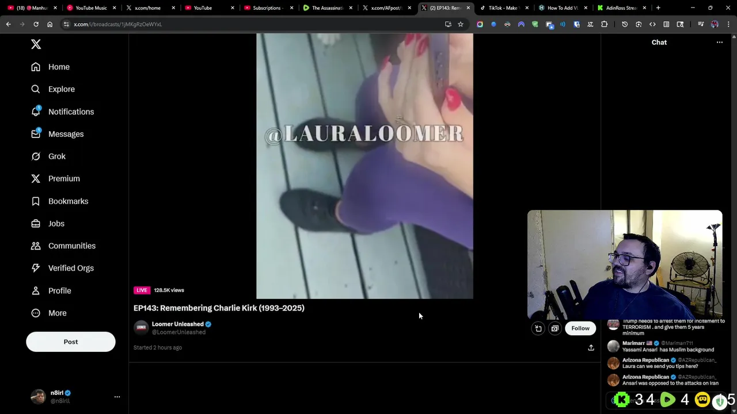Open the Chat options three-dot menu

point(720,43)
